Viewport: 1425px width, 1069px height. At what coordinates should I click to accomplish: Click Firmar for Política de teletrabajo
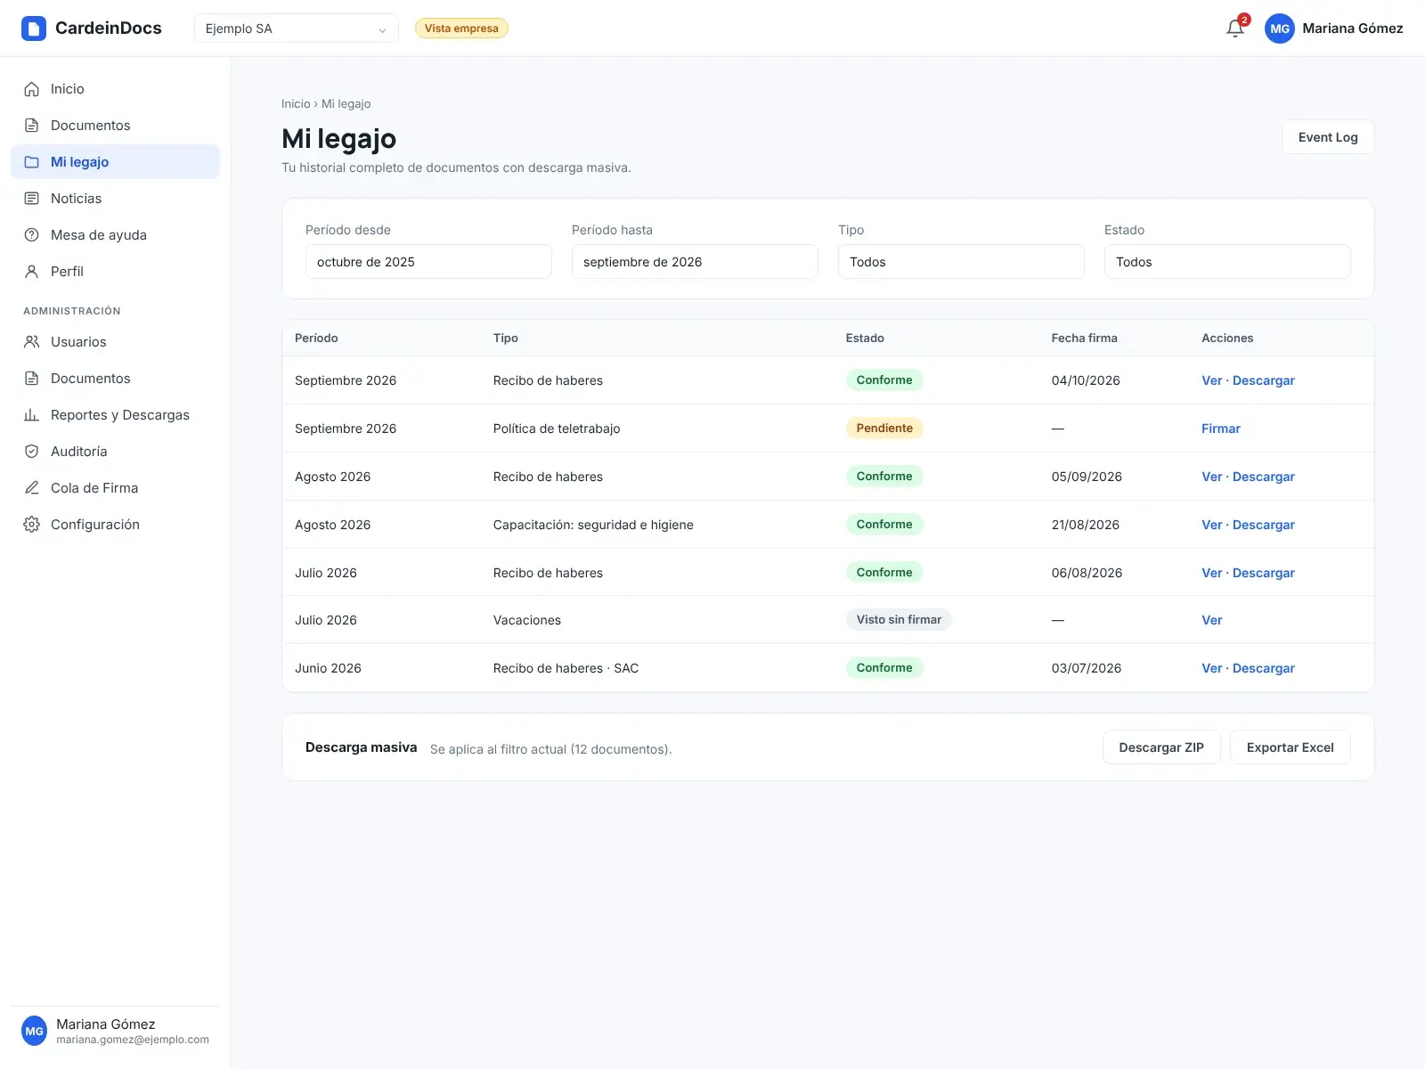click(x=1221, y=428)
